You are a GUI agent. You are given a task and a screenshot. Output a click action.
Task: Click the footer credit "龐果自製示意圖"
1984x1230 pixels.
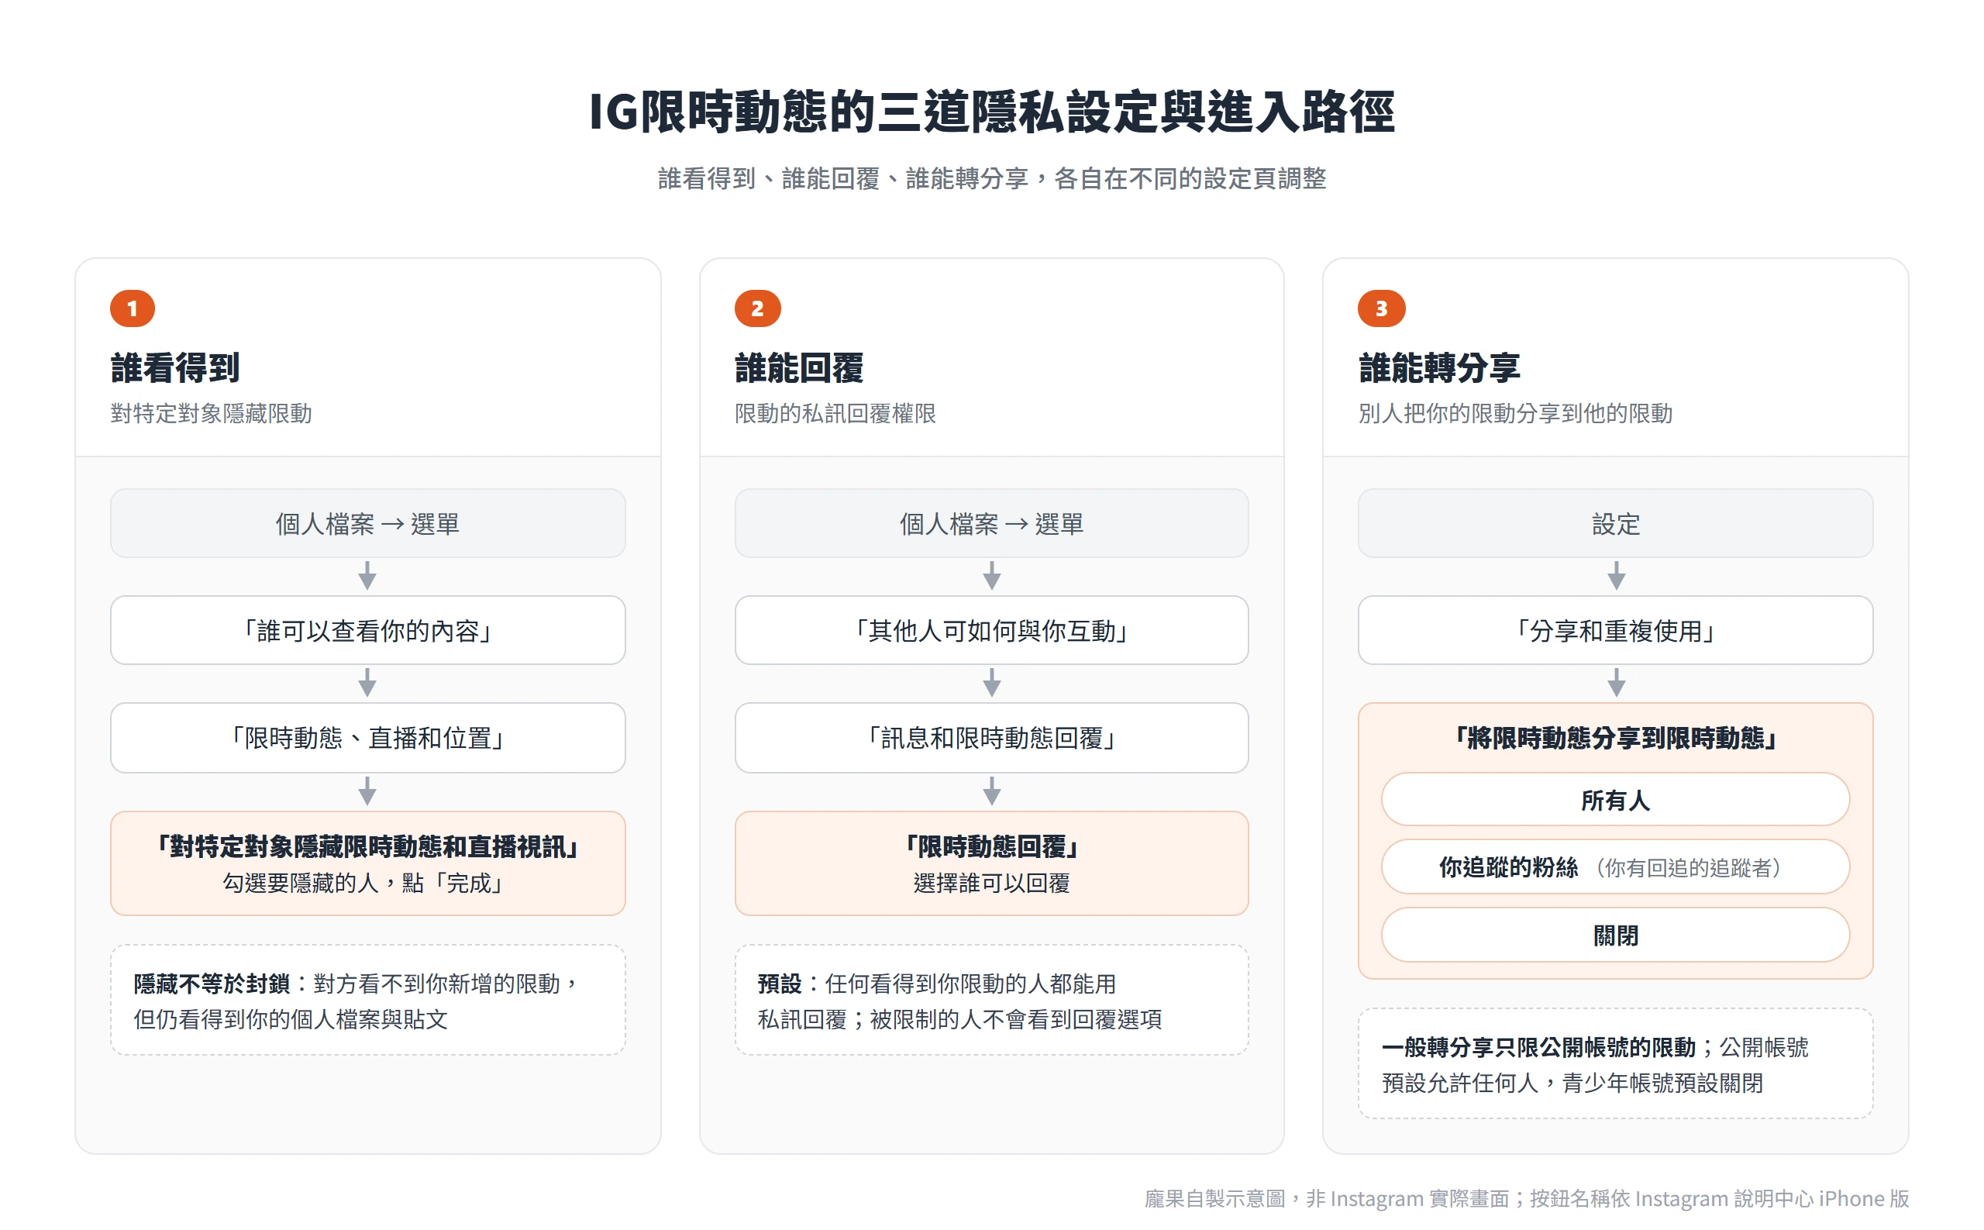click(x=1214, y=1198)
